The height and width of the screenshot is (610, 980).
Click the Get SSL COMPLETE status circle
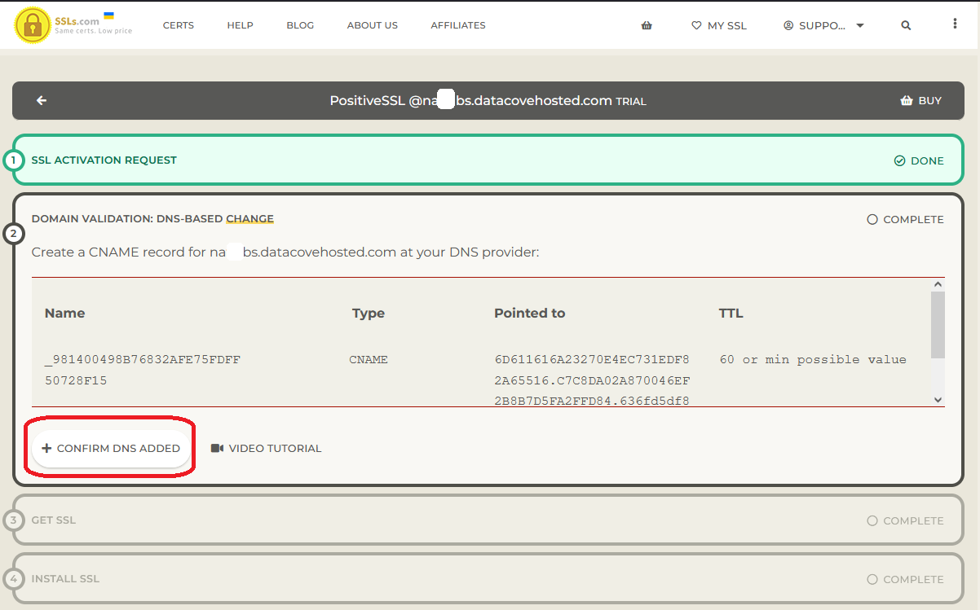coord(872,521)
